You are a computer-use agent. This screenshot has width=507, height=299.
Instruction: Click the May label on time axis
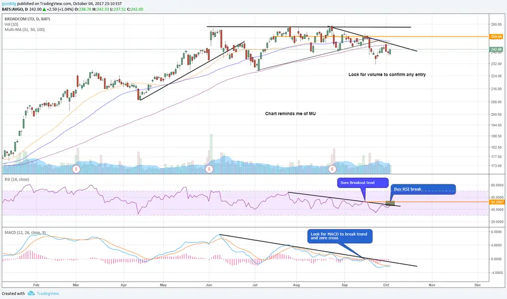[163, 285]
